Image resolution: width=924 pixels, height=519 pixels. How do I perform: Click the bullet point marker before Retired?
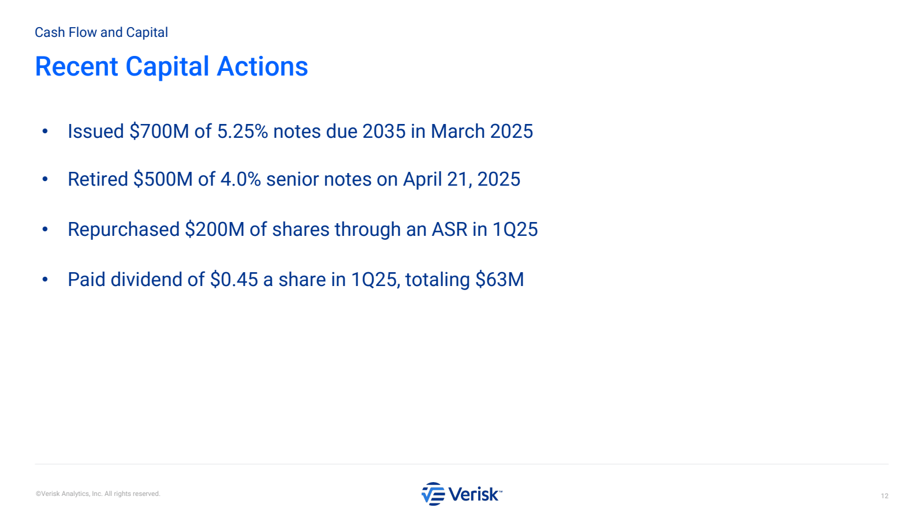(x=45, y=179)
